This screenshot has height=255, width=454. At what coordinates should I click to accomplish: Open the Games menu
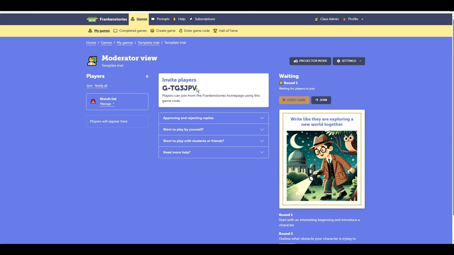[x=139, y=19]
